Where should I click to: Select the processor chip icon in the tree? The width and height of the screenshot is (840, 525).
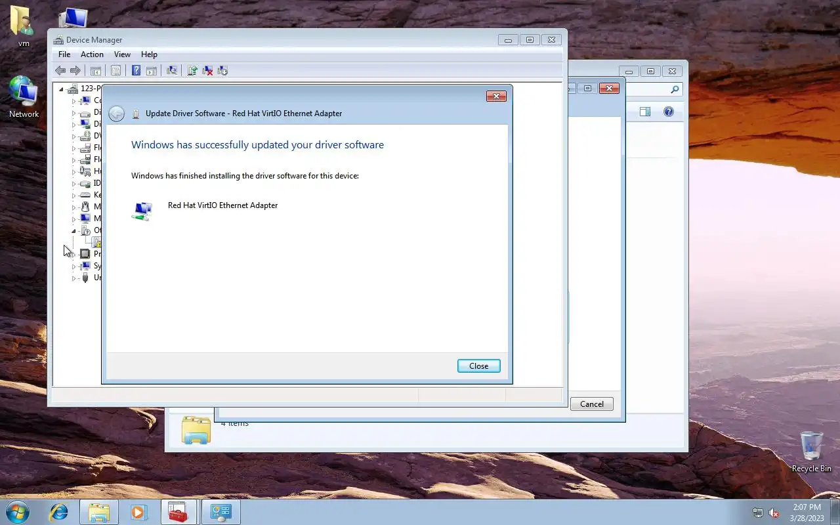coord(85,254)
